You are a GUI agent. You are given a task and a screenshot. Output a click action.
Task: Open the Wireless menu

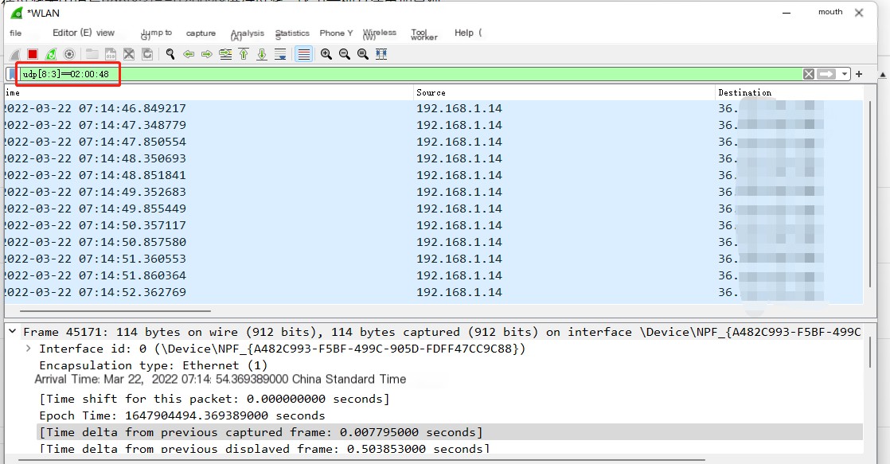tap(379, 34)
